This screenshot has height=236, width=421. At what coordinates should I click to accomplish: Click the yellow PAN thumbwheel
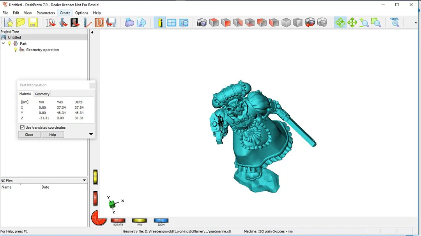[139, 220]
